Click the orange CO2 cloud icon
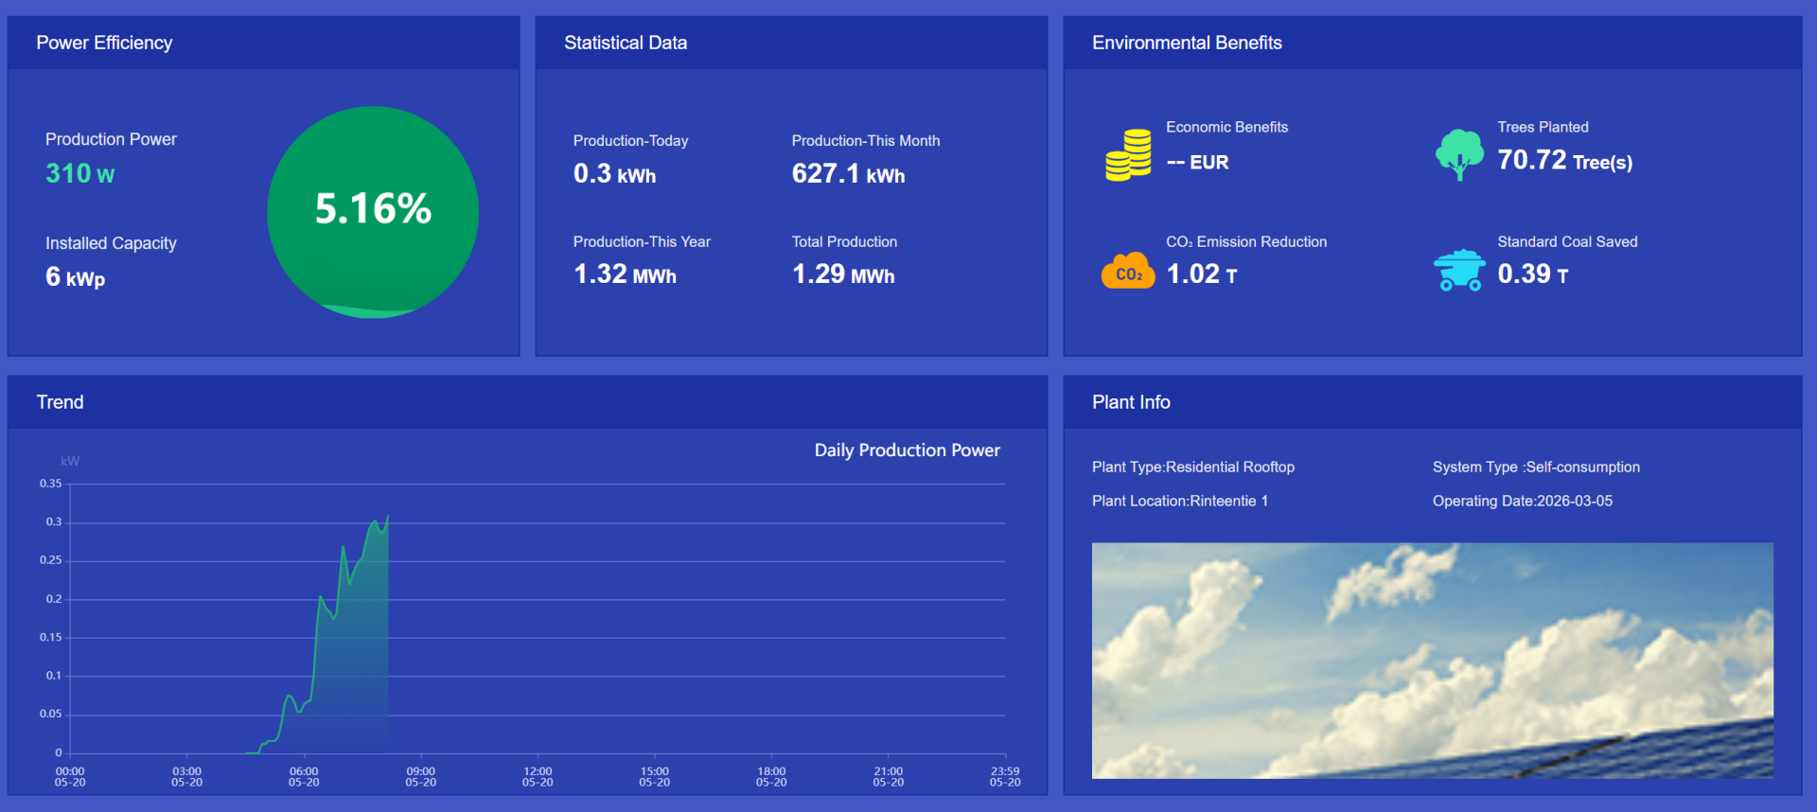The width and height of the screenshot is (1817, 812). click(1128, 271)
